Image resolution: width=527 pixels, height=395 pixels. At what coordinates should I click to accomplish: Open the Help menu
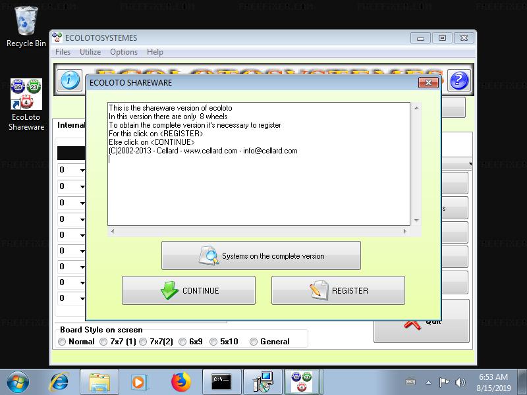tap(155, 52)
